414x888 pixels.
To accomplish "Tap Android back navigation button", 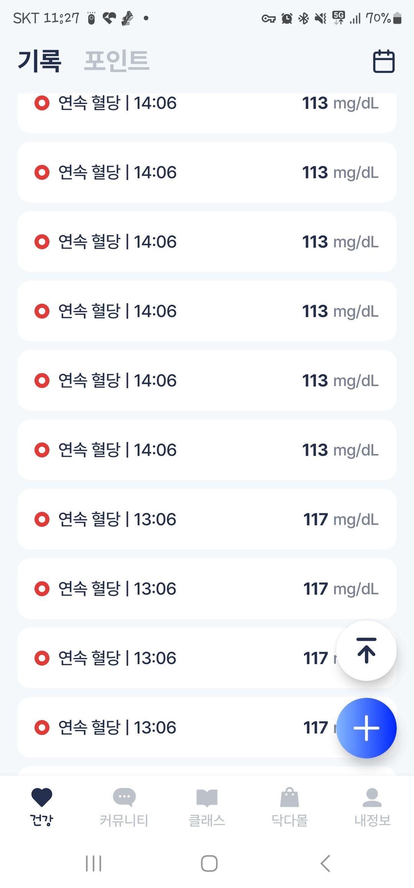I will point(325,863).
